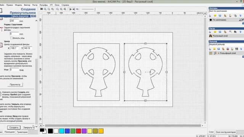Click the first arrow-shaped icon in view toolbar
This screenshot has height=137, width=244.
coord(70,9)
